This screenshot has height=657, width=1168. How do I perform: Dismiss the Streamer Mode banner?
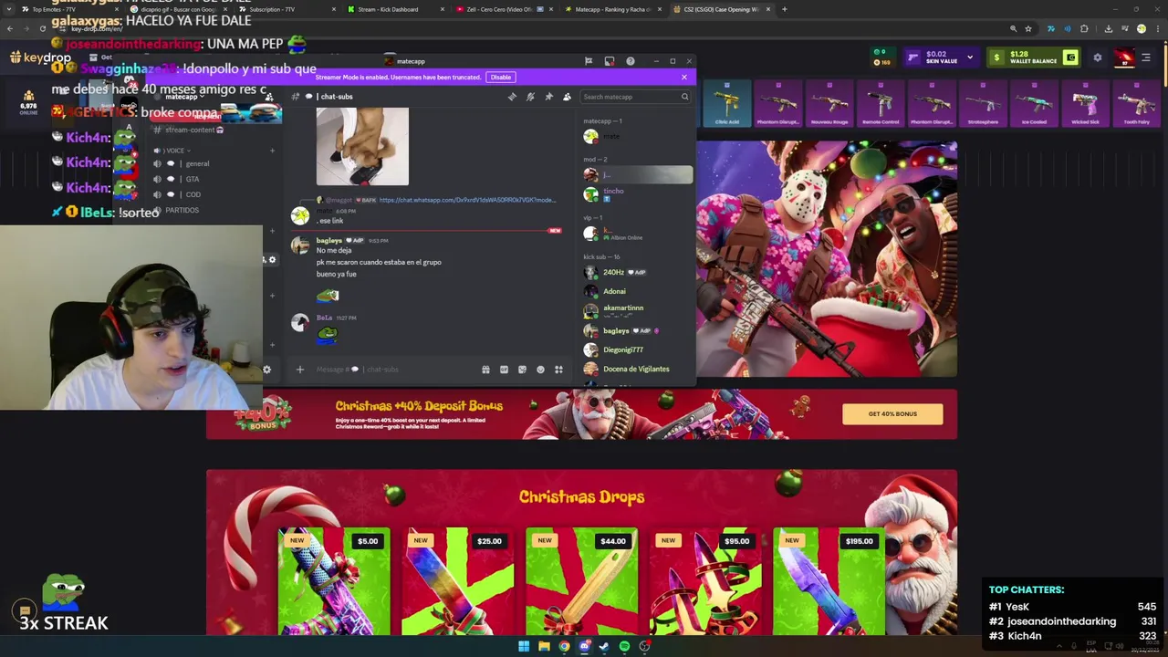click(683, 77)
